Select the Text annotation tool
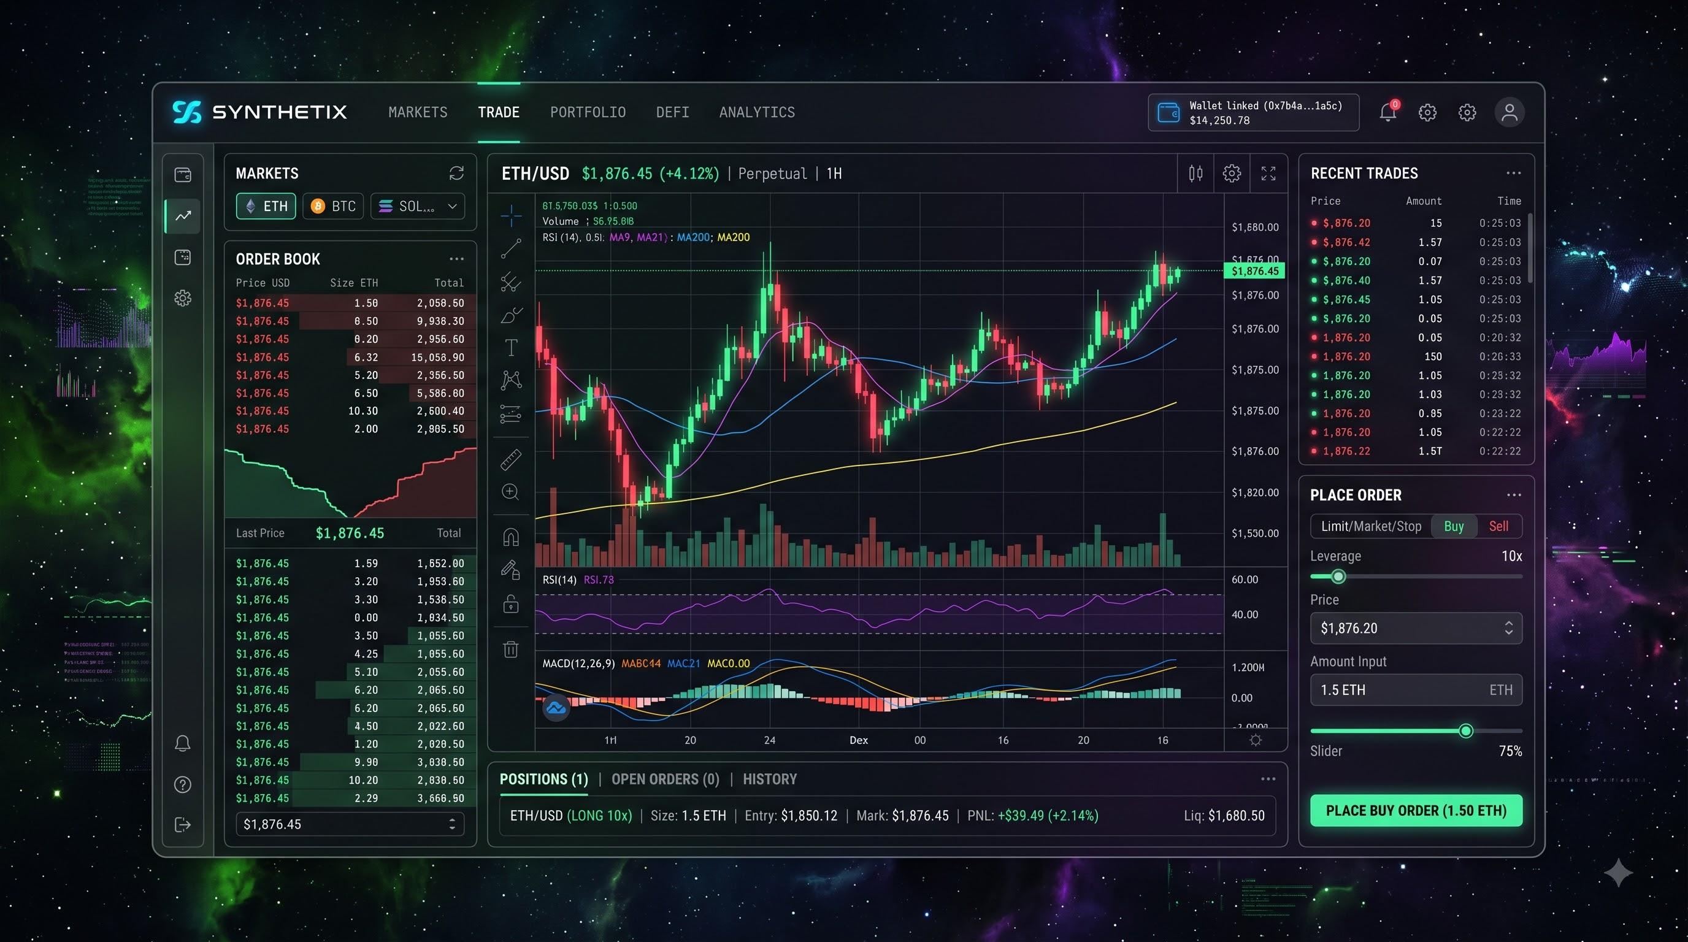Image resolution: width=1688 pixels, height=942 pixels. (510, 347)
